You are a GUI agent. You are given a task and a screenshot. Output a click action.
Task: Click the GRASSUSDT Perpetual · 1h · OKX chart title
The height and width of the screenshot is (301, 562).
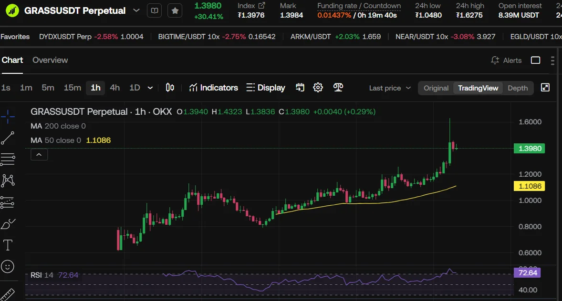(x=101, y=111)
